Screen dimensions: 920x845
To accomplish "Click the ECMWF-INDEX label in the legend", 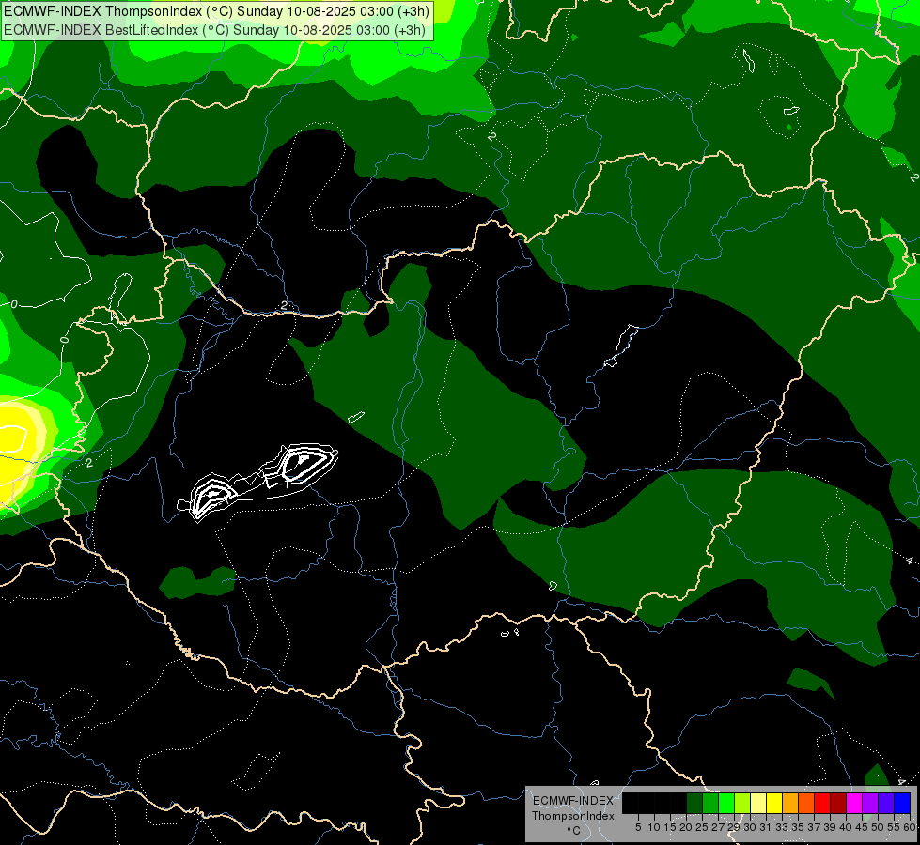I will [573, 801].
